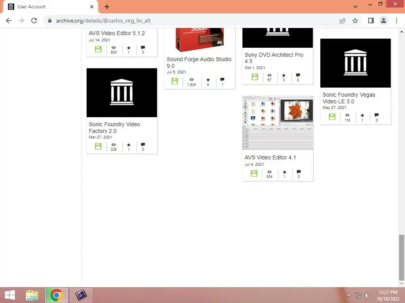Click views eye icon for AVS Video Editor 5.1.2

click(114, 48)
